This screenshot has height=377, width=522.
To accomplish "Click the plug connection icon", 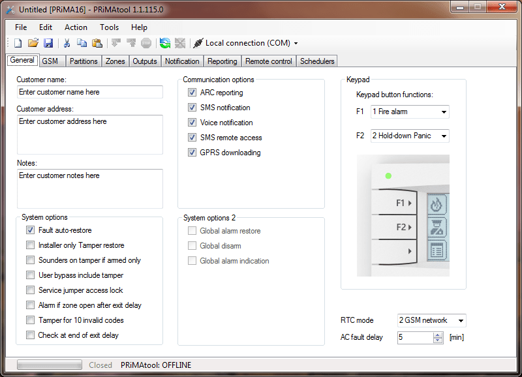I will (198, 43).
